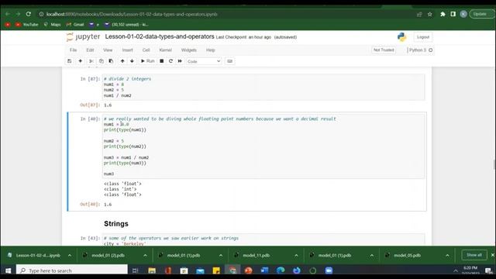Reload the page in the browser
496x279 pixels.
click(29, 14)
